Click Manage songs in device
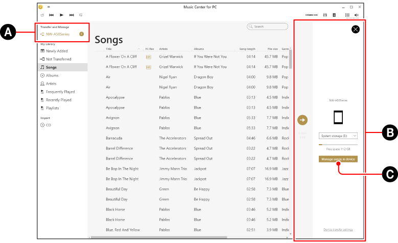This screenshot has width=398, height=243. pos(338,159)
